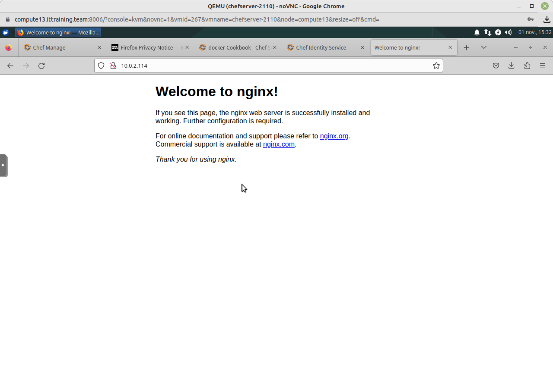Open the nginx.com commercial support link

tap(279, 144)
